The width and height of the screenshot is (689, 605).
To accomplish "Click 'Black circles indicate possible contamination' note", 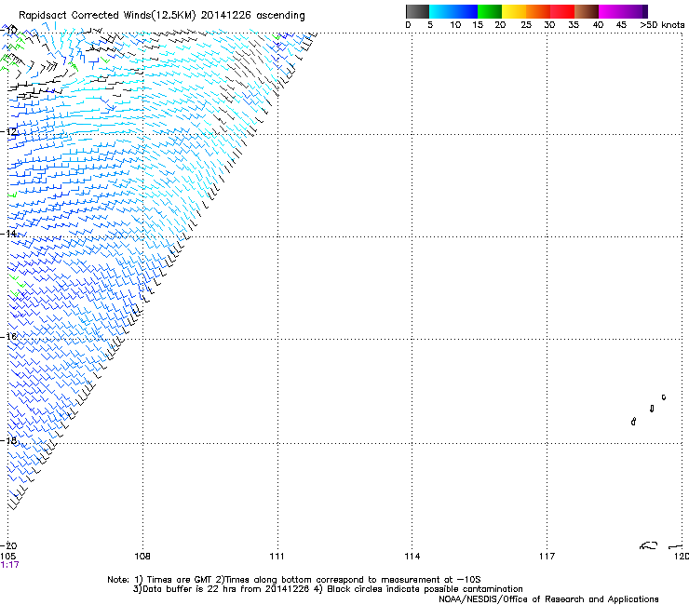I will [x=425, y=589].
